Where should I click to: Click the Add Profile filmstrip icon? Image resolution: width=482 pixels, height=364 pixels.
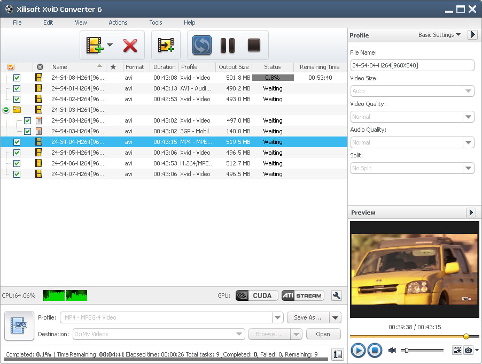coord(166,45)
